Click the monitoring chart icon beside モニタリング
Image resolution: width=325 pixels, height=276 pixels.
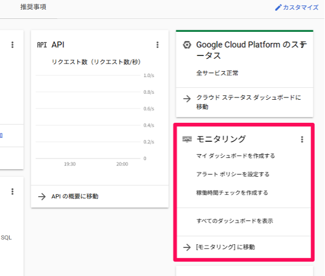[x=187, y=139]
